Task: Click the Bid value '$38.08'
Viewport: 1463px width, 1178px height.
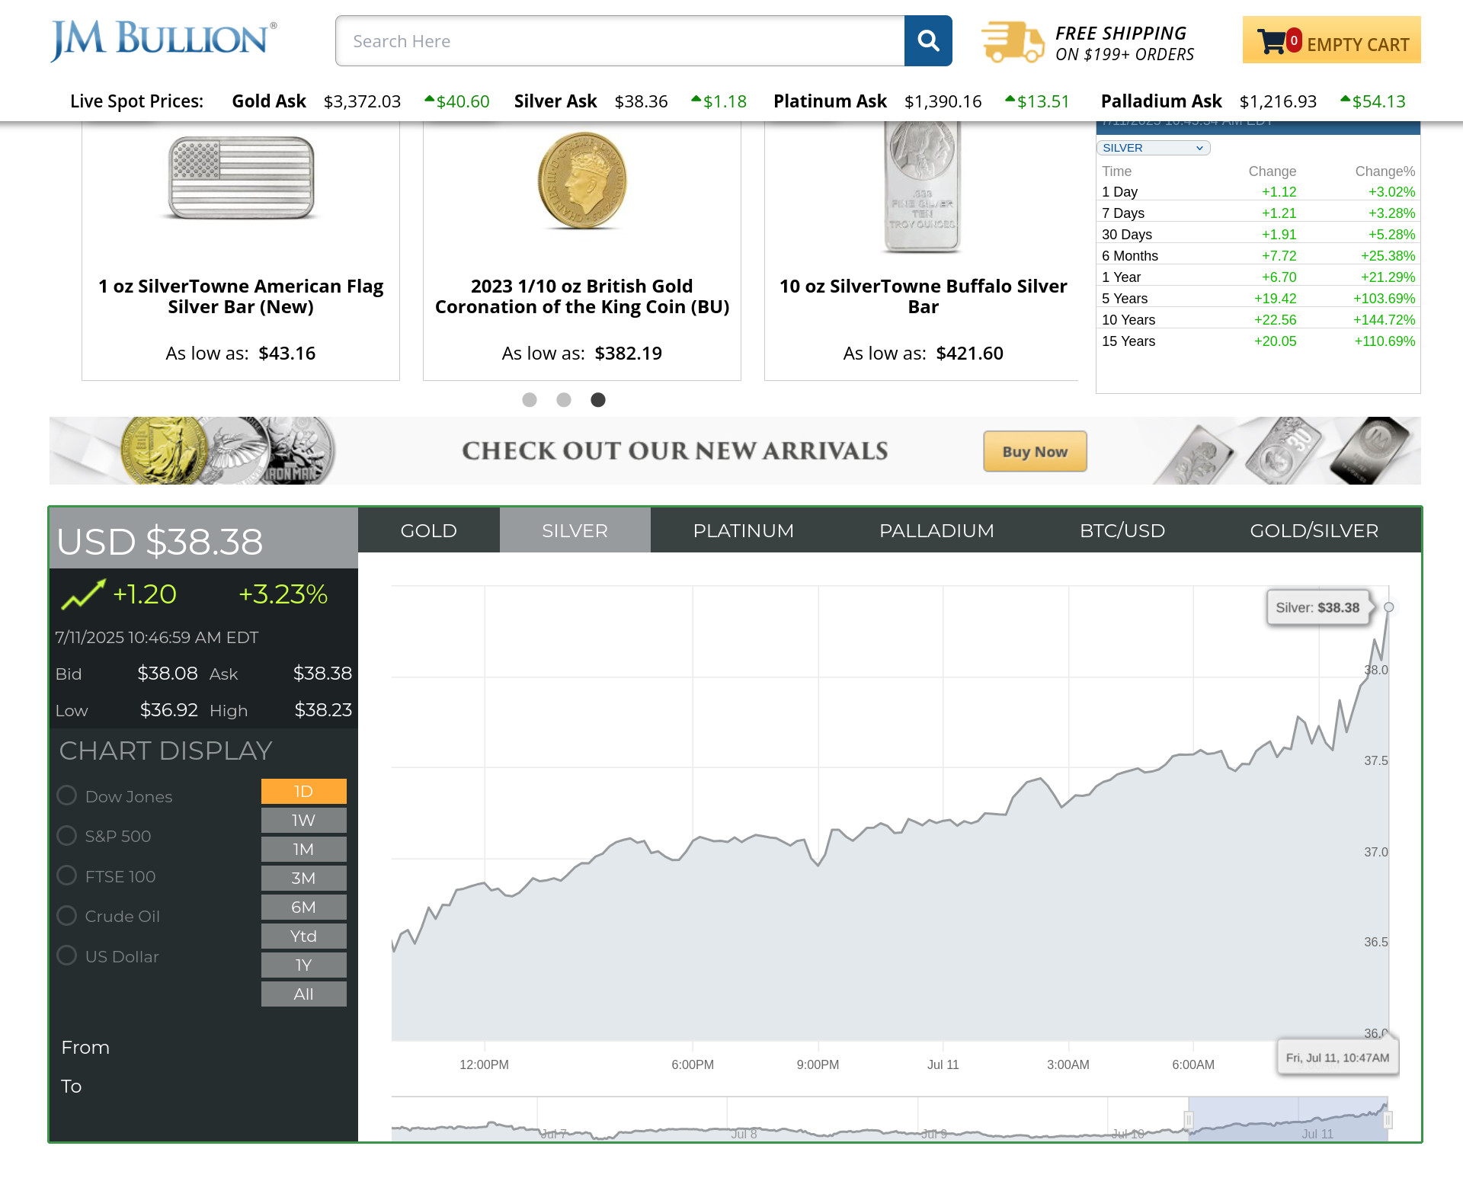Action: tap(168, 674)
